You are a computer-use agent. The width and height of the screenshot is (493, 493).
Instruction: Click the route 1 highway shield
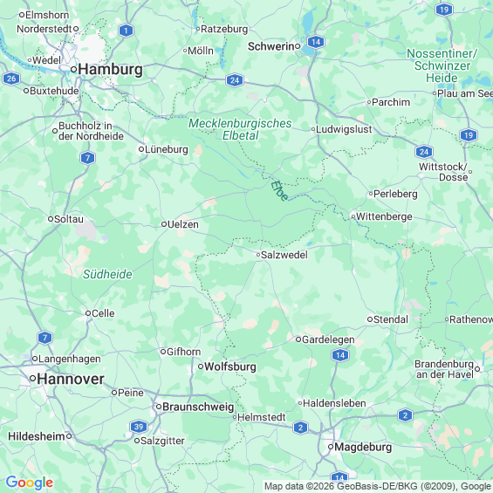126,31
